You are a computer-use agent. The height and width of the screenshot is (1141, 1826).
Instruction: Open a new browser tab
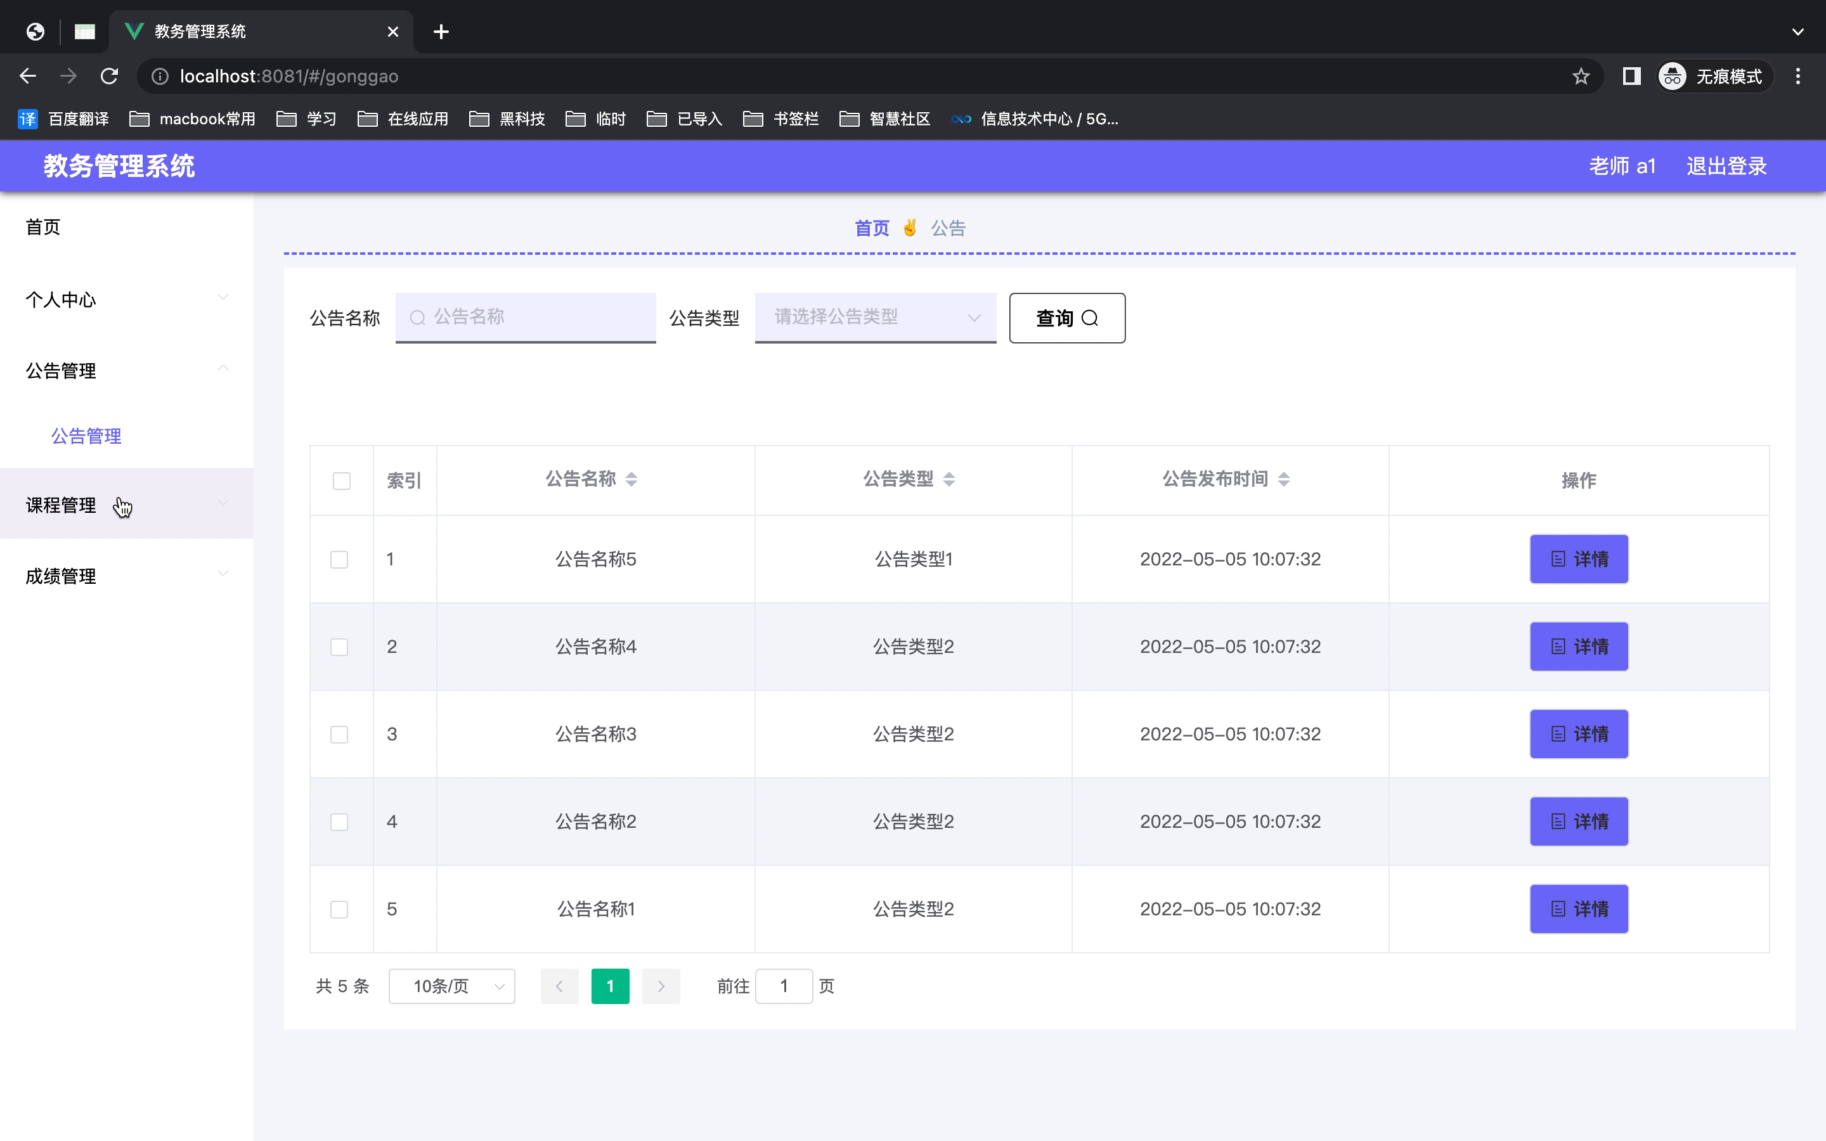441,32
